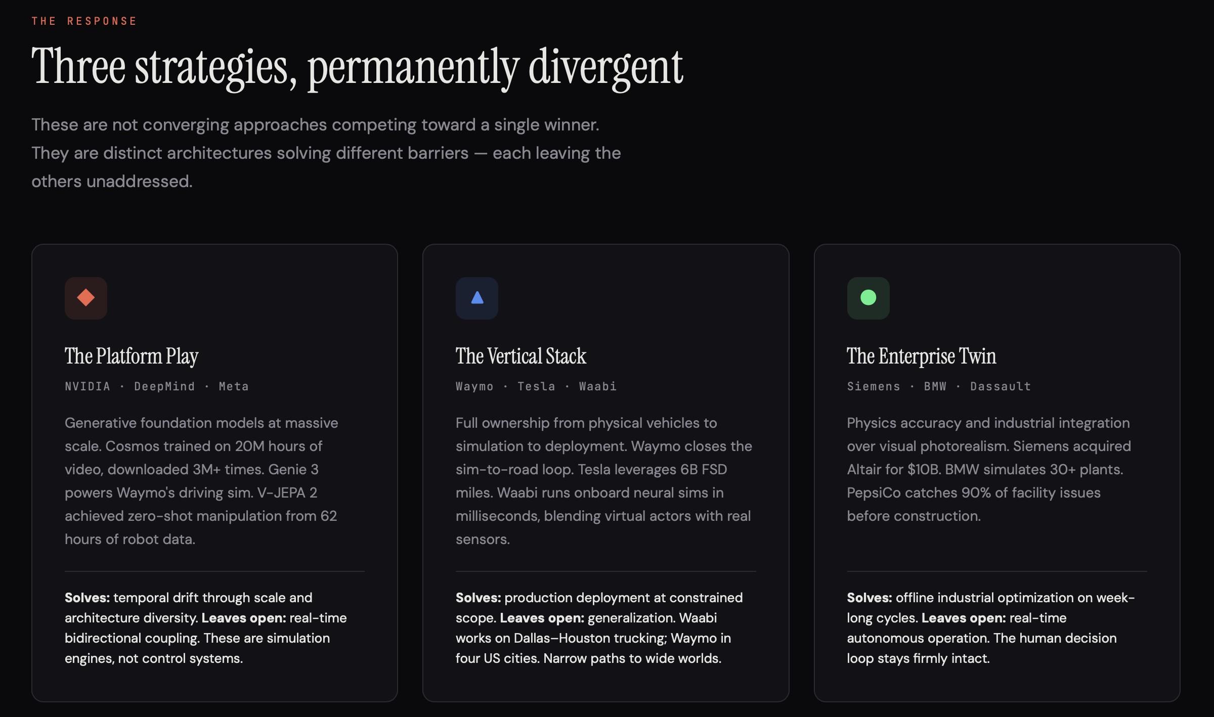The width and height of the screenshot is (1214, 717).
Task: Click the orange diamond Platform Play icon
Action: tap(85, 298)
